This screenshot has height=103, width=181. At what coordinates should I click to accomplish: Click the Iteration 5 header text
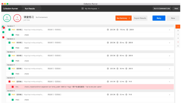tap(11, 78)
